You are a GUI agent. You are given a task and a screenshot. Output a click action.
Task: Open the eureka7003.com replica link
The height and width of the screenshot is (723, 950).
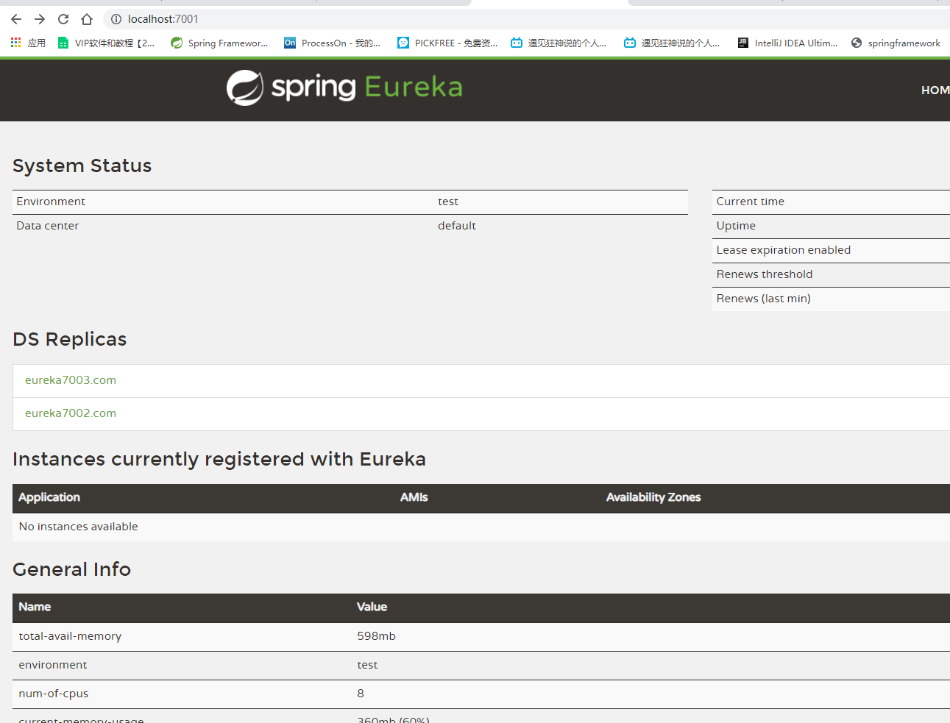[71, 380]
